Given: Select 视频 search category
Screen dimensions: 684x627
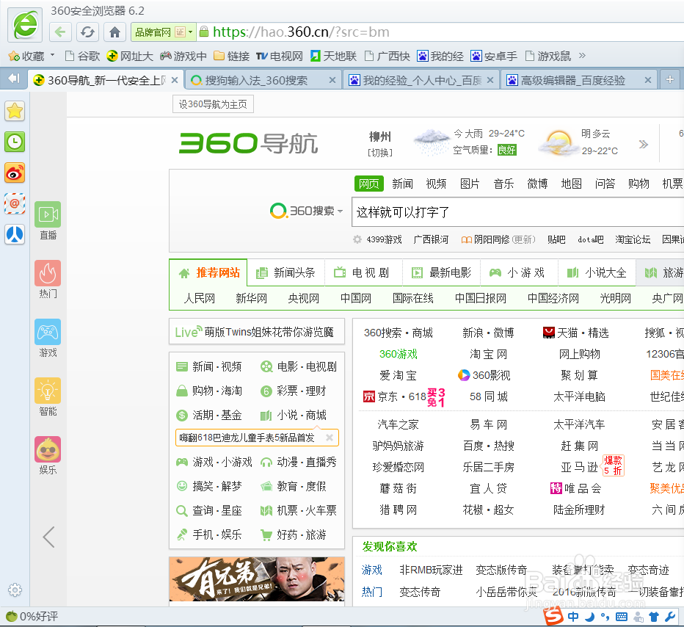Looking at the screenshot, I should (x=436, y=184).
